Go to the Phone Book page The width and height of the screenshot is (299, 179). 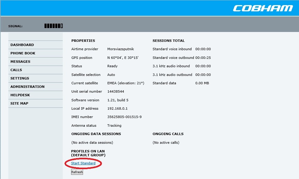click(x=23, y=53)
